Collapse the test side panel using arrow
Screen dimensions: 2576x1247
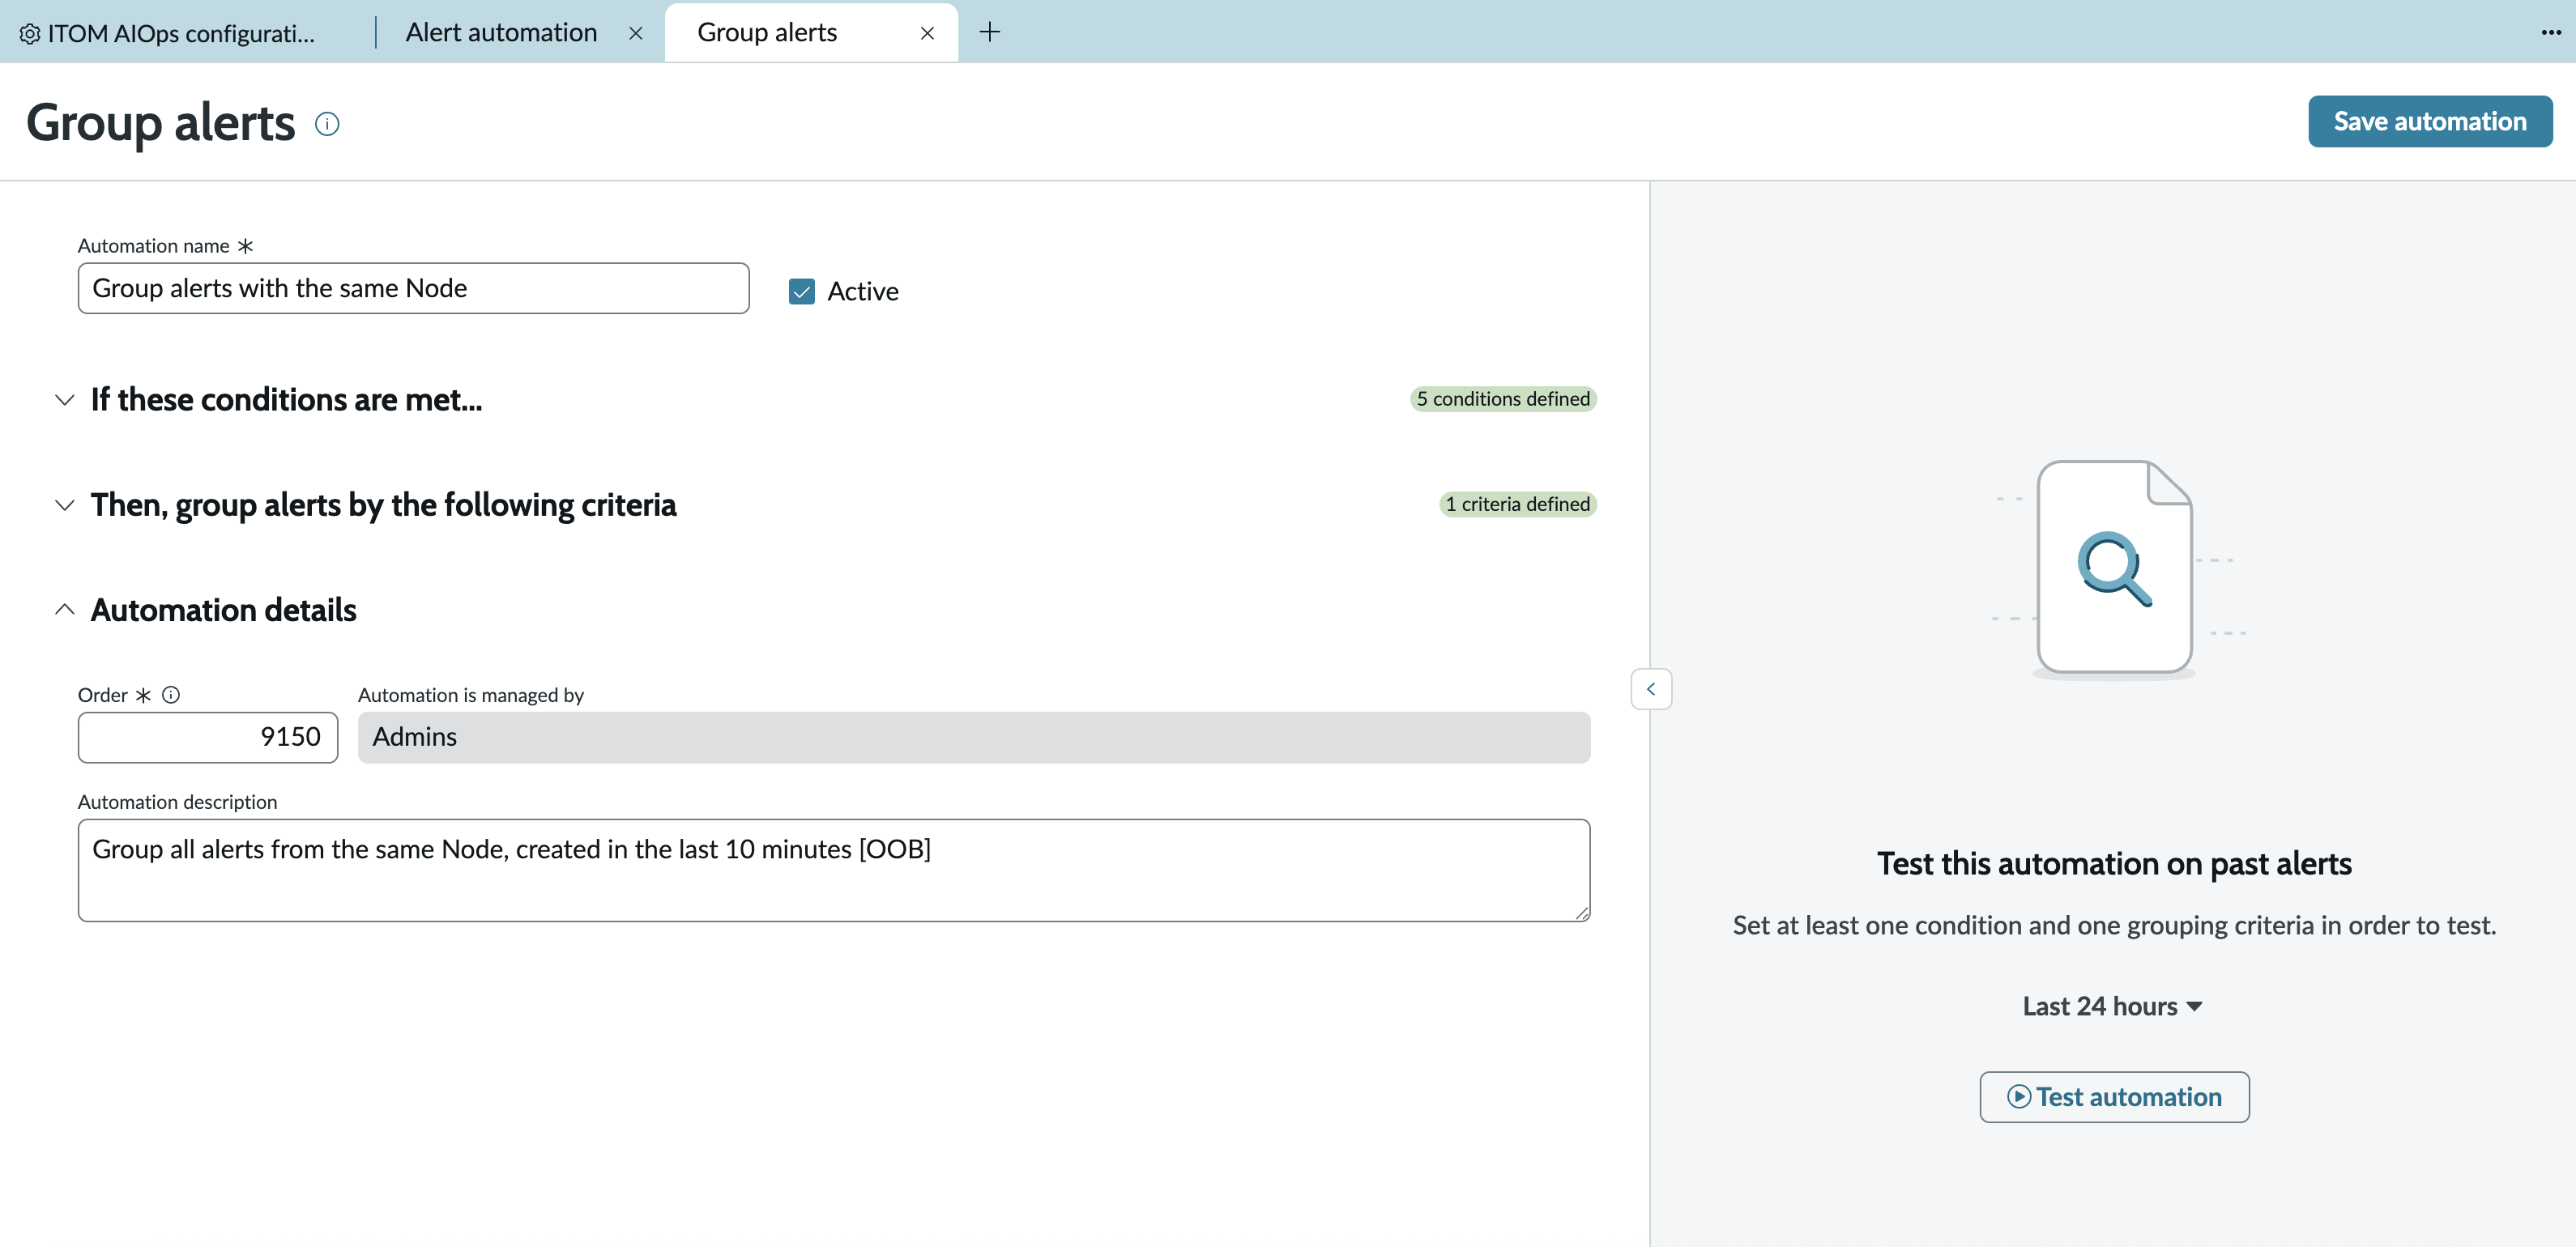coord(1650,689)
